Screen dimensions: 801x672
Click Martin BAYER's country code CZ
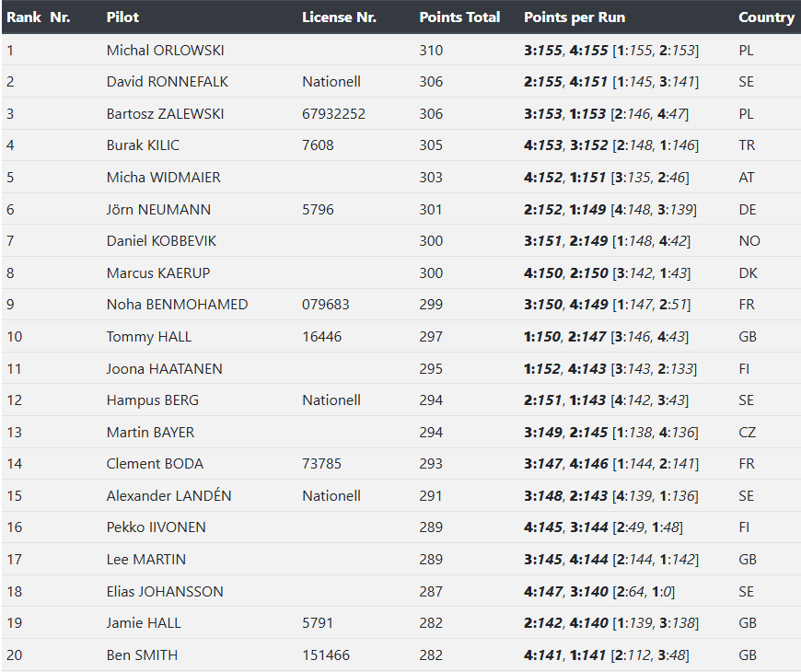click(x=747, y=433)
